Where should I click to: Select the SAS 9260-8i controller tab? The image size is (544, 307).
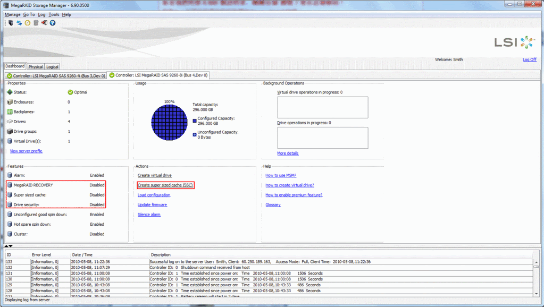tap(158, 75)
